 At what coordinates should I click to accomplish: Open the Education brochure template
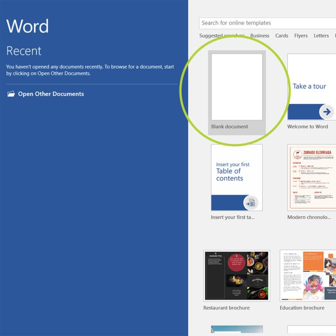click(x=308, y=276)
